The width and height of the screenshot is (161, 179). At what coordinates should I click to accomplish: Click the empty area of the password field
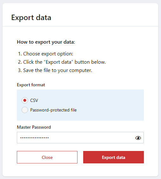pyautogui.click(x=91, y=138)
